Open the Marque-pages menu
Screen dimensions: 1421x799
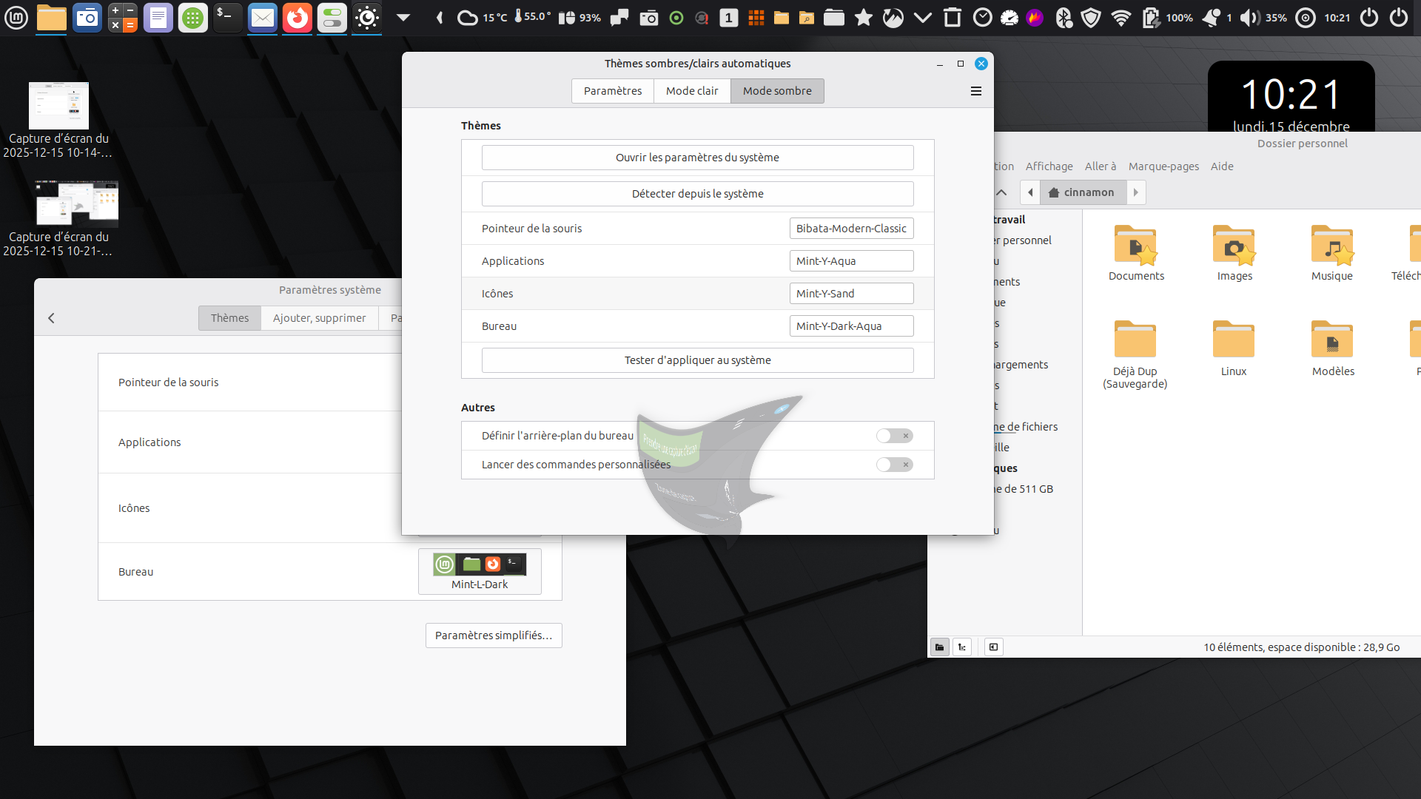tap(1163, 166)
